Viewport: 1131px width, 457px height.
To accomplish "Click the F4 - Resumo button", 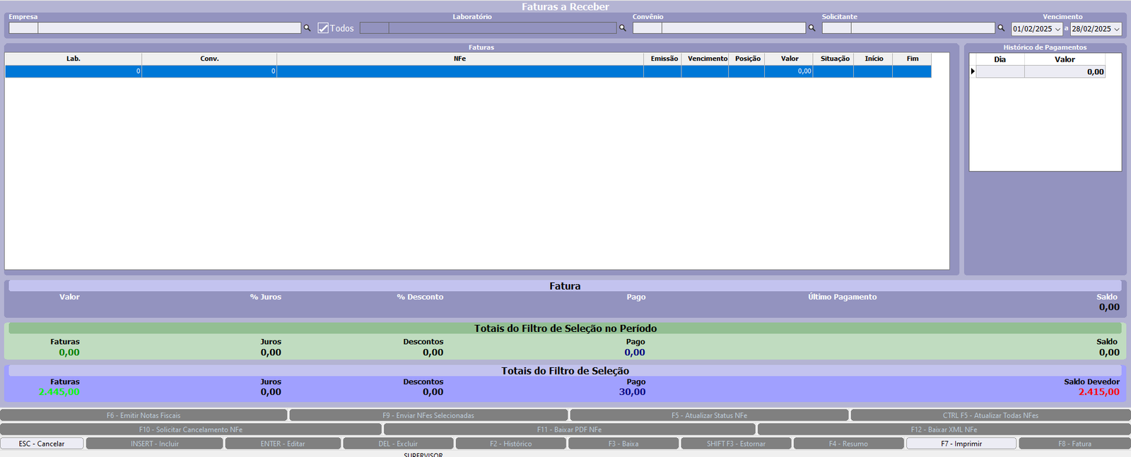I will tap(848, 444).
